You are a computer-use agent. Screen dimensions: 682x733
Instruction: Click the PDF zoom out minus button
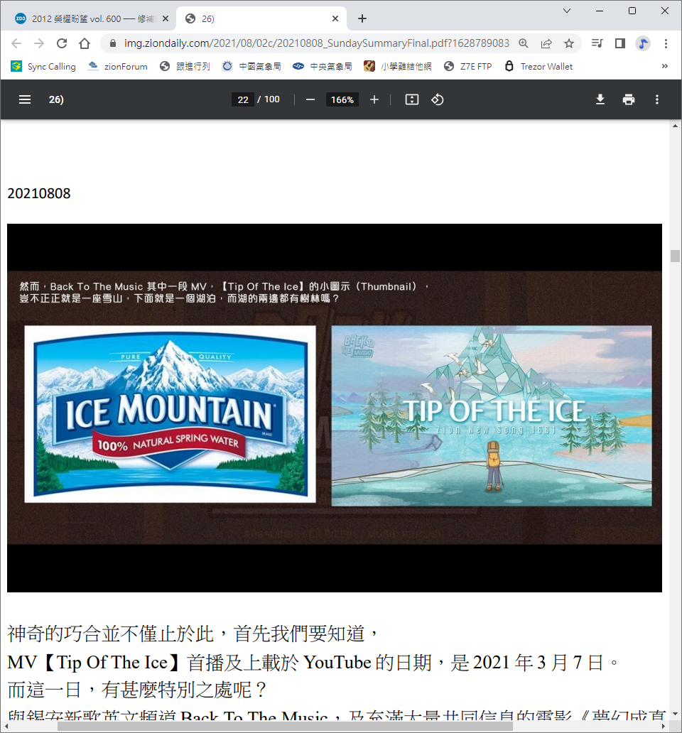coord(310,99)
